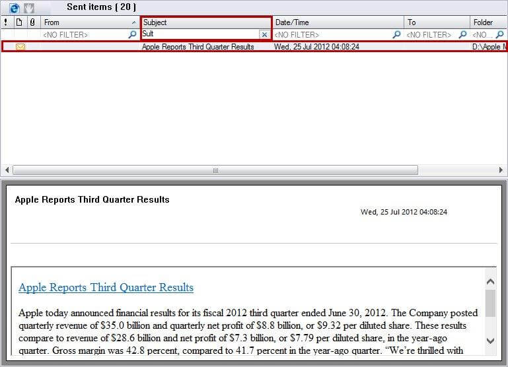This screenshot has height=367, width=508.
Task: Click the horizontal scrollbar right arrow
Action: point(501,170)
